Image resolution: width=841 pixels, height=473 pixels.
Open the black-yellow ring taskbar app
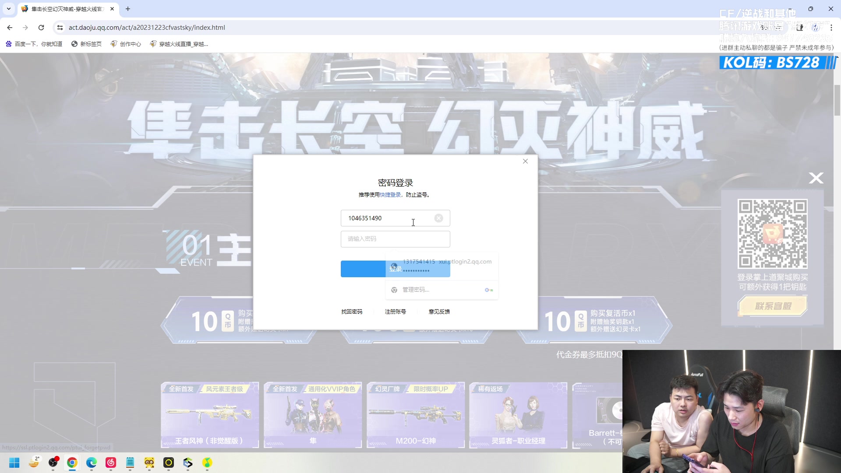(169, 463)
